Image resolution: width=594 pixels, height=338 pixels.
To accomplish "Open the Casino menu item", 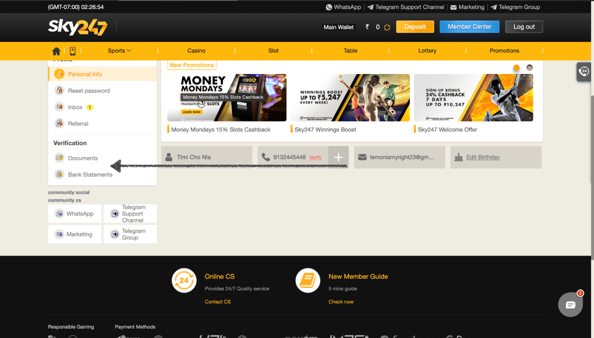I will 196,51.
